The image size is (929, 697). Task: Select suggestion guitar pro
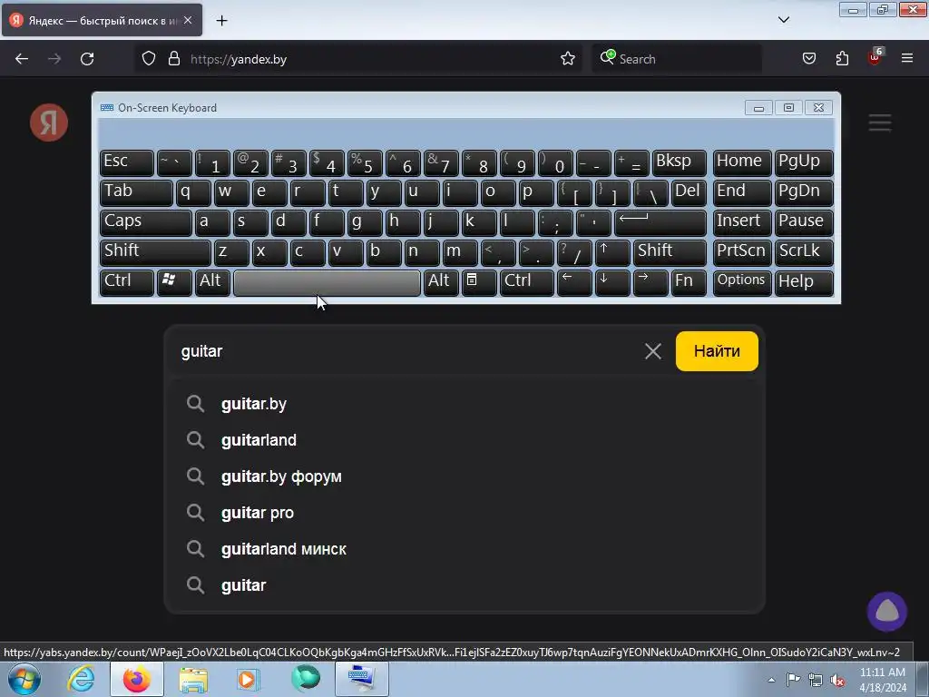pos(465,513)
